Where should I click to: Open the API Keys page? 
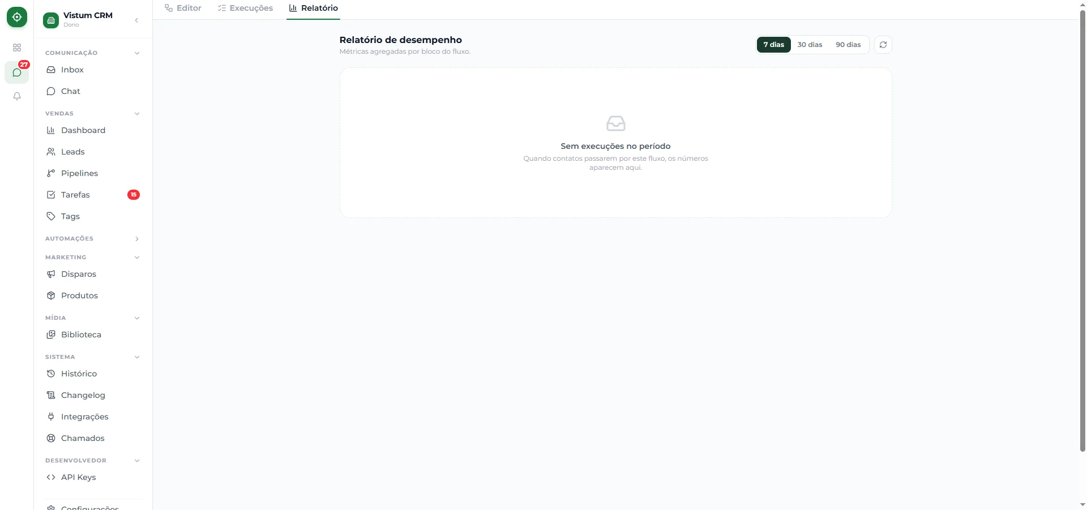93,477
